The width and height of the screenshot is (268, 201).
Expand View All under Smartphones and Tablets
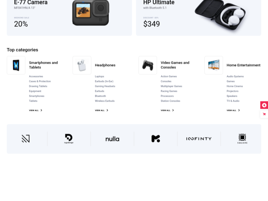[36, 110]
